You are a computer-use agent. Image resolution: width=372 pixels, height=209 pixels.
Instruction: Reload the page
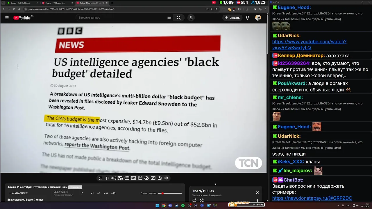tap(14, 9)
